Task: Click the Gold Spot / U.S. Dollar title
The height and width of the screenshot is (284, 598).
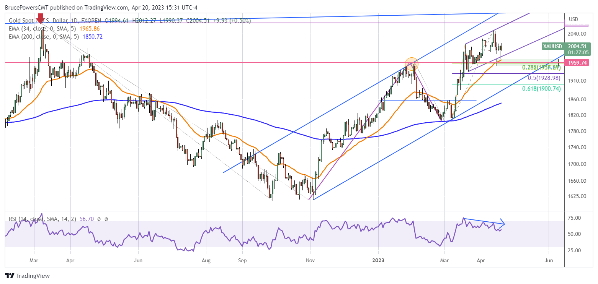Action: tap(39, 21)
